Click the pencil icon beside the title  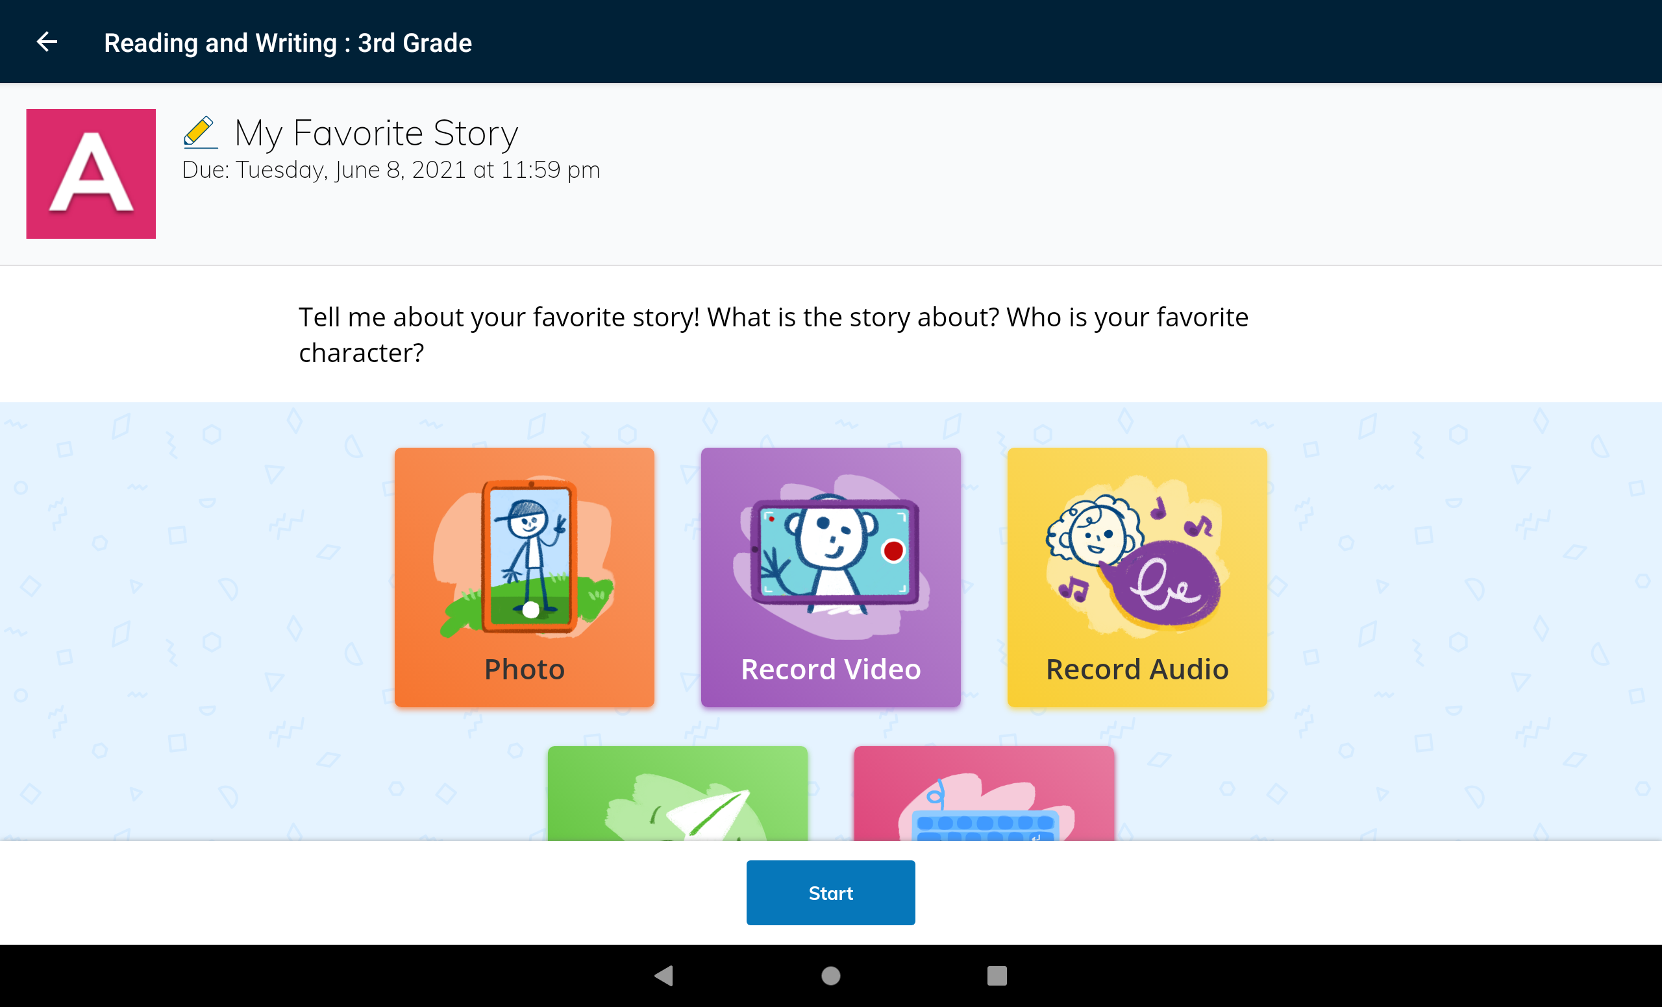point(200,132)
